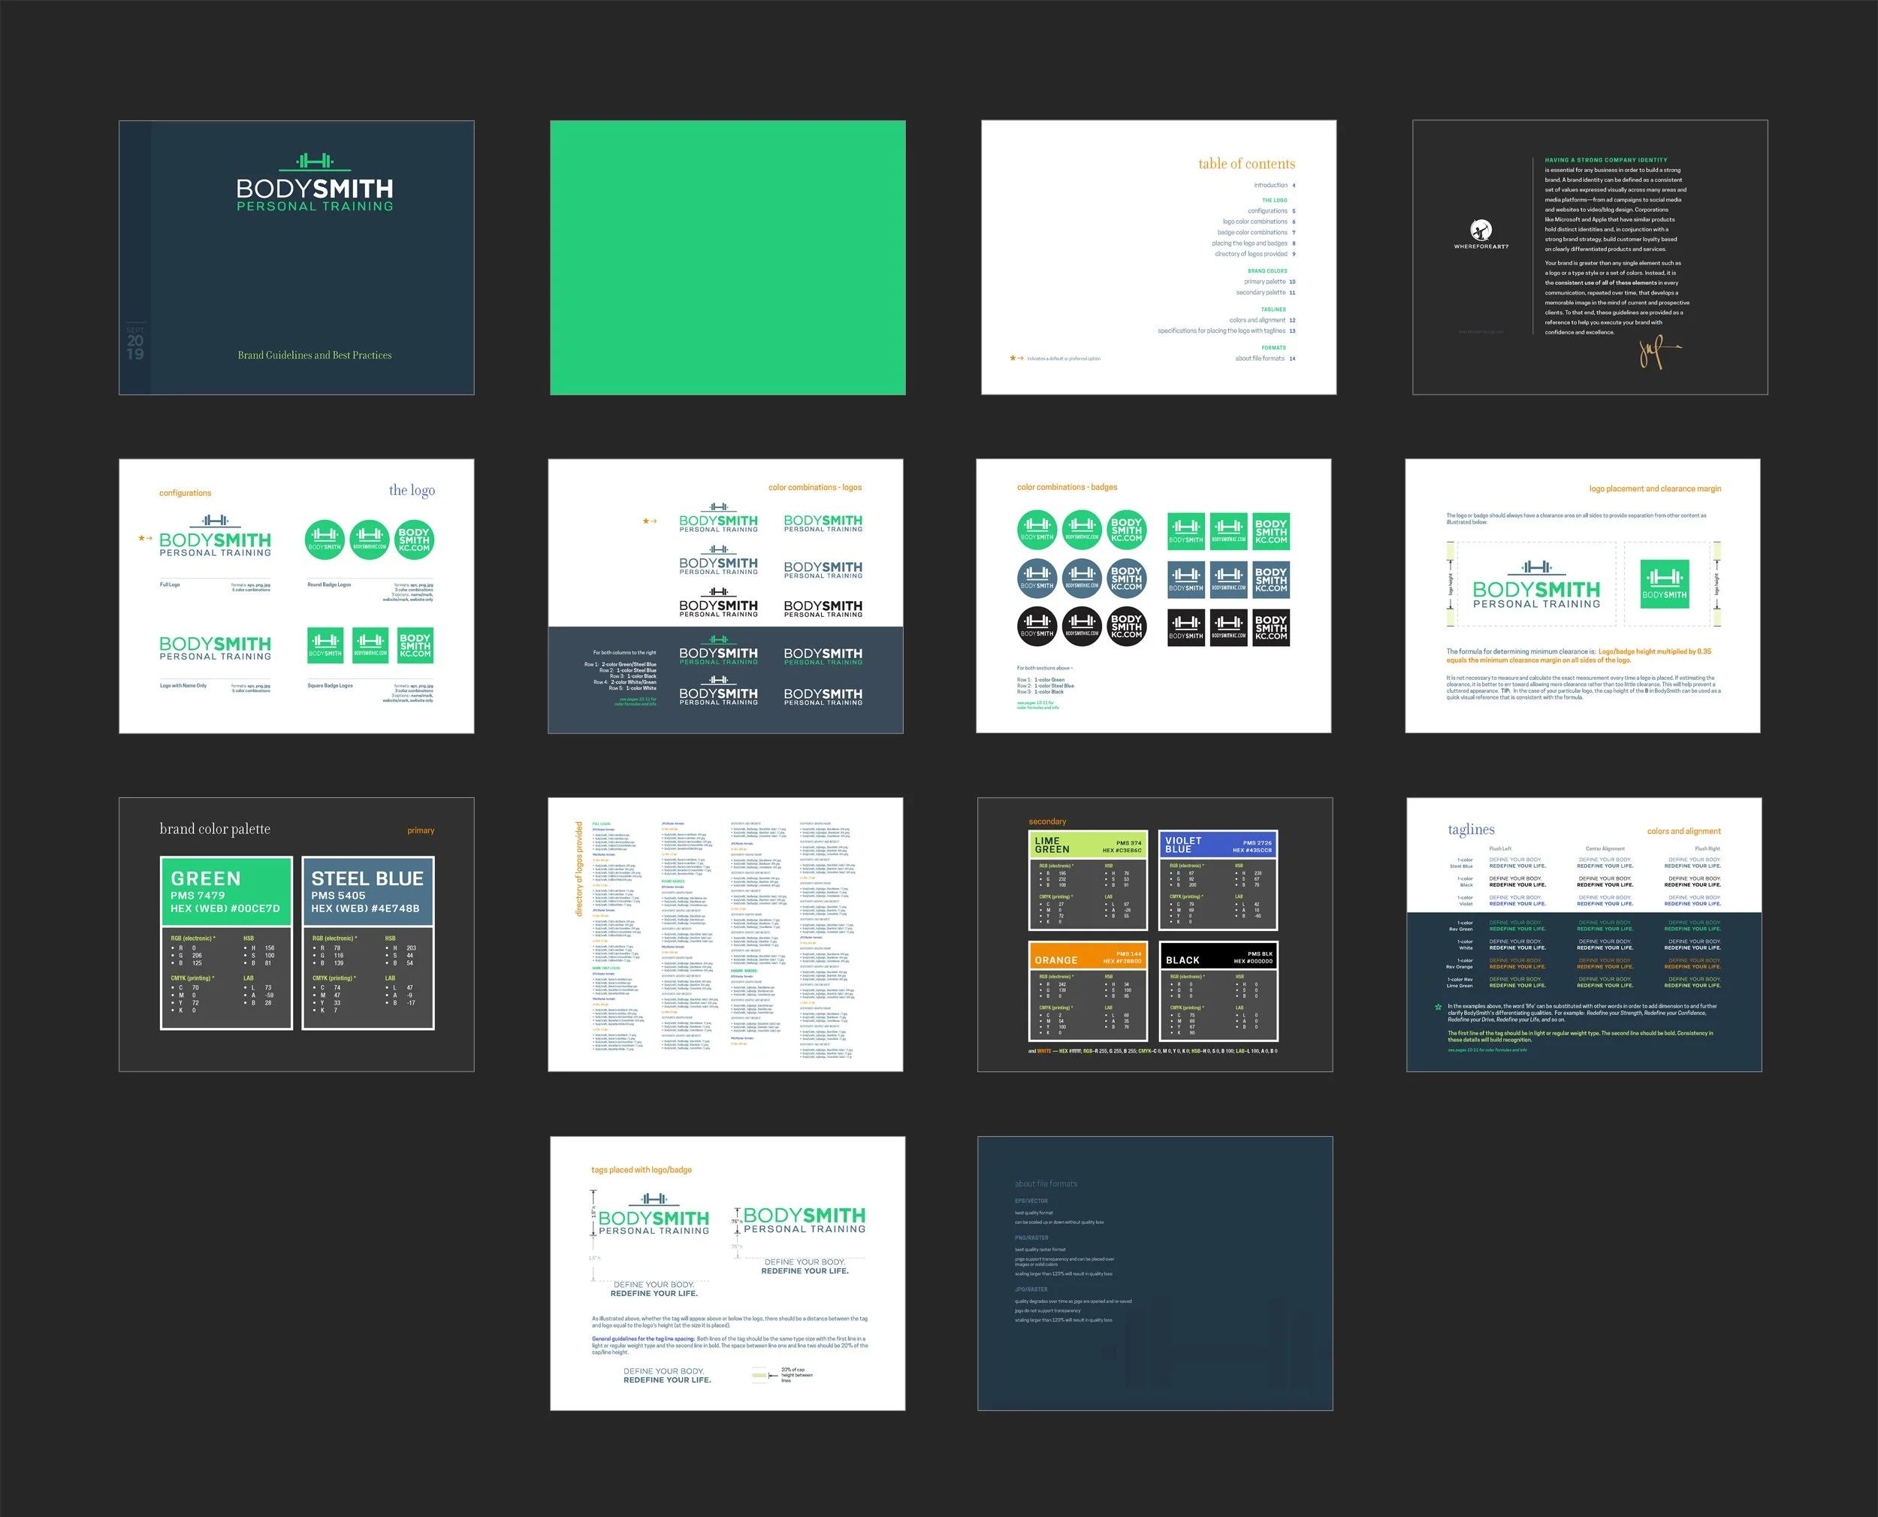
Task: Click 'the logo' page heading
Action: click(412, 490)
